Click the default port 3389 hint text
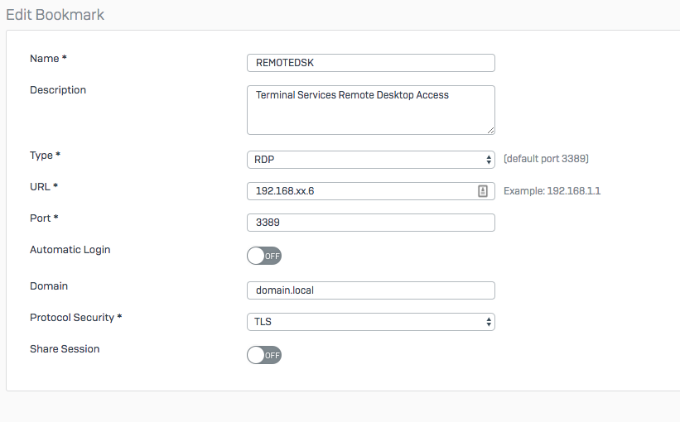This screenshot has height=422, width=680. coord(546,159)
